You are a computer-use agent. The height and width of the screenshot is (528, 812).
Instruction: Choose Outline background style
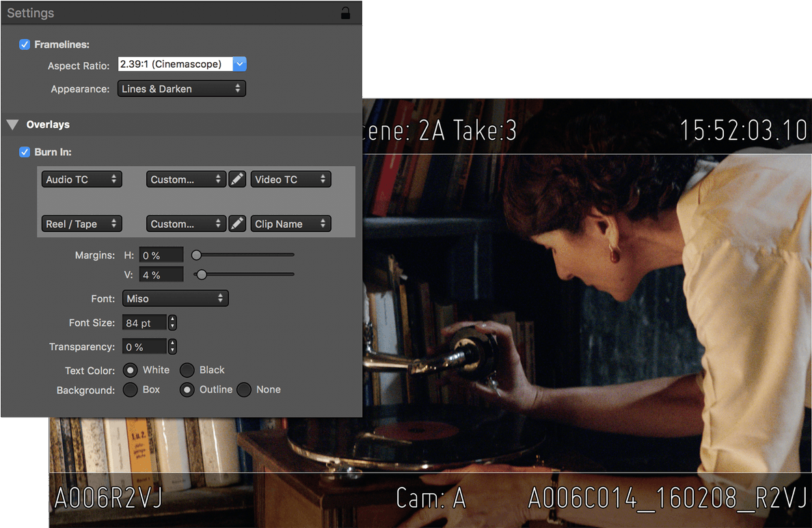(x=187, y=390)
